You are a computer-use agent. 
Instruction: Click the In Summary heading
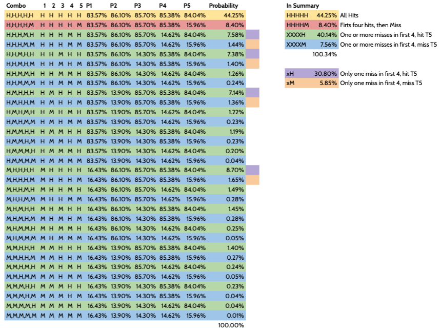click(303, 6)
